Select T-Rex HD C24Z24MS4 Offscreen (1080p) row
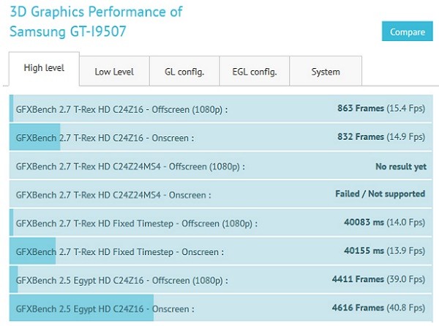Screen dimensions: 439x326 (221, 166)
